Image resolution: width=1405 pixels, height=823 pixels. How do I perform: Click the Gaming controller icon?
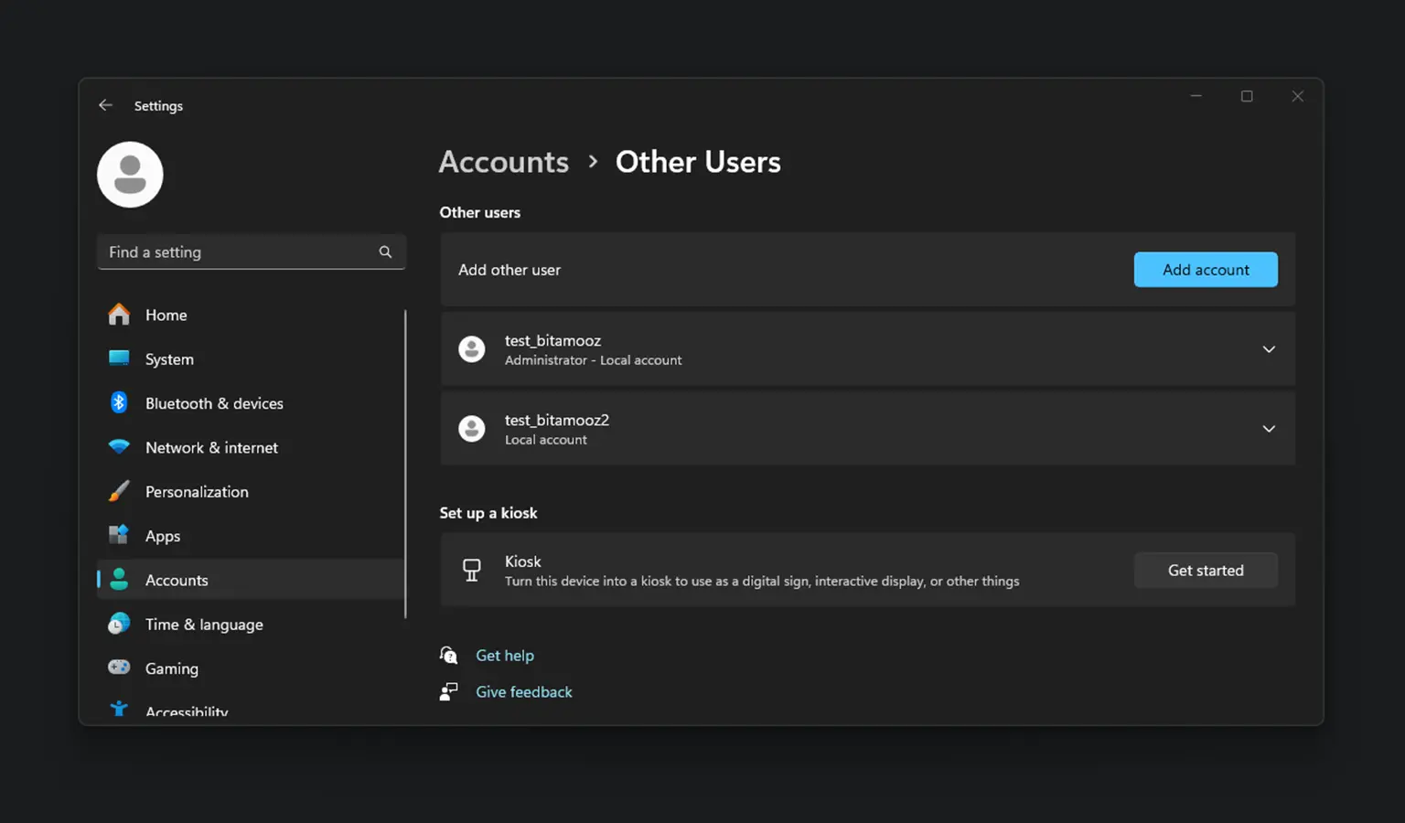119,668
